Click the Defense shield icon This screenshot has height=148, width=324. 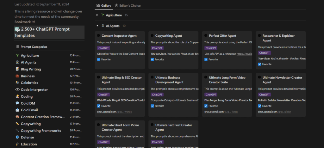pos(17,137)
